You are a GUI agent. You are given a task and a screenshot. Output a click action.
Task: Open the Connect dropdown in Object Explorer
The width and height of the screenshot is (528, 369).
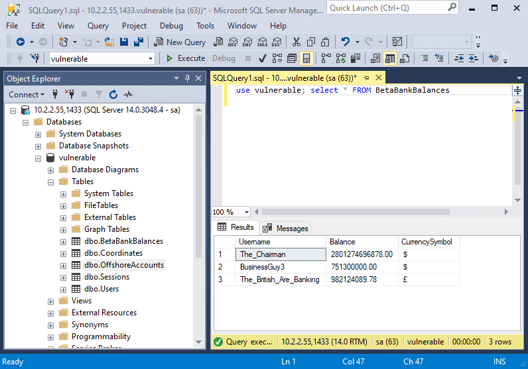(x=27, y=95)
